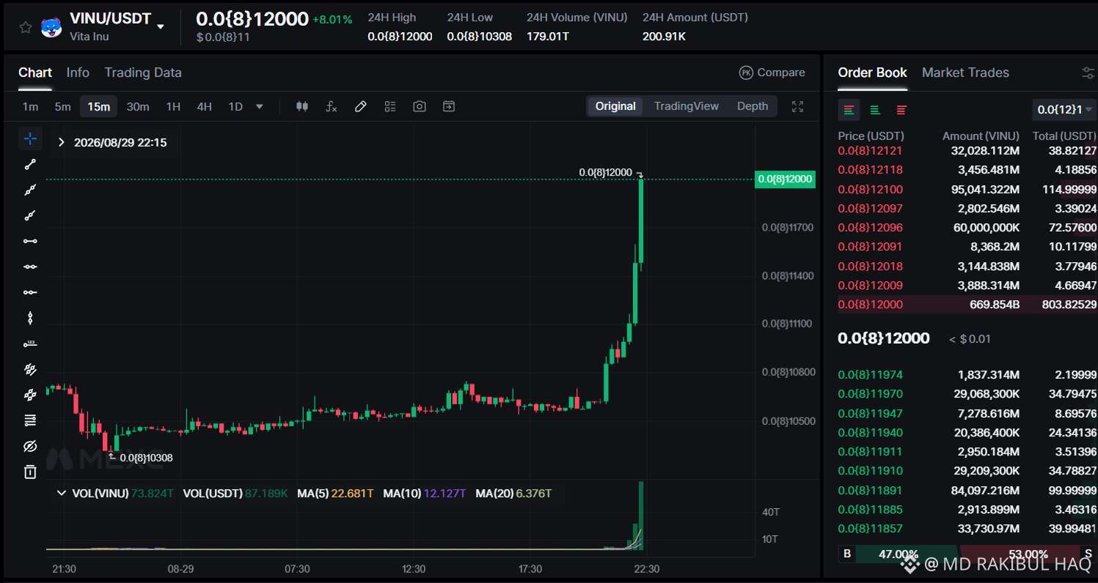1098x583 pixels.
Task: Open the go-to-date calendar icon
Action: coord(448,106)
